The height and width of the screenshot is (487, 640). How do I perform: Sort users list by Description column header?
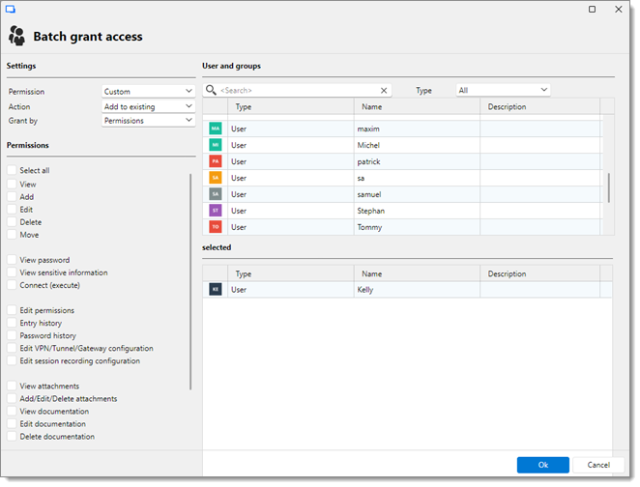540,107
